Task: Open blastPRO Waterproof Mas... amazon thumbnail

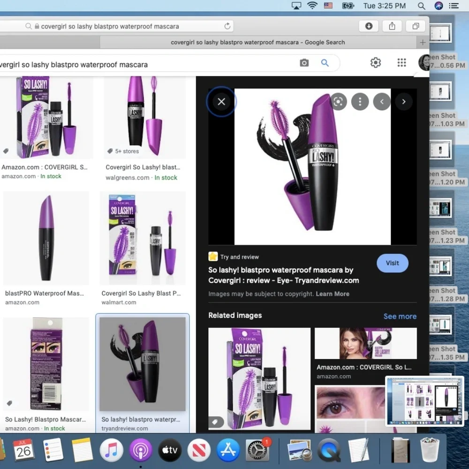Action: (x=46, y=238)
